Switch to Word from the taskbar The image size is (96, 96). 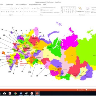[21, 93]
